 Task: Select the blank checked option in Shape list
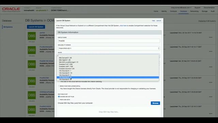click(x=108, y=56)
